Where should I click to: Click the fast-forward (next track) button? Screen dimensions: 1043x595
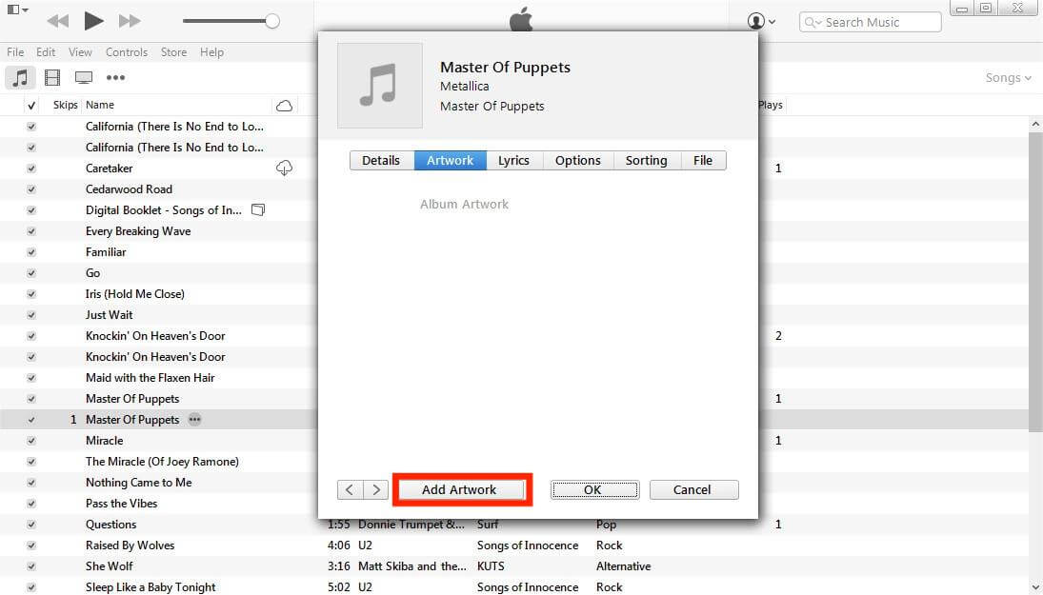click(x=129, y=21)
